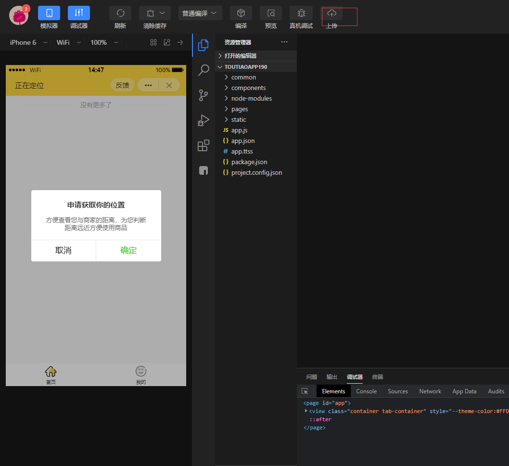Click the 刷新 refresh icon
This screenshot has width=509, height=466.
tap(120, 13)
